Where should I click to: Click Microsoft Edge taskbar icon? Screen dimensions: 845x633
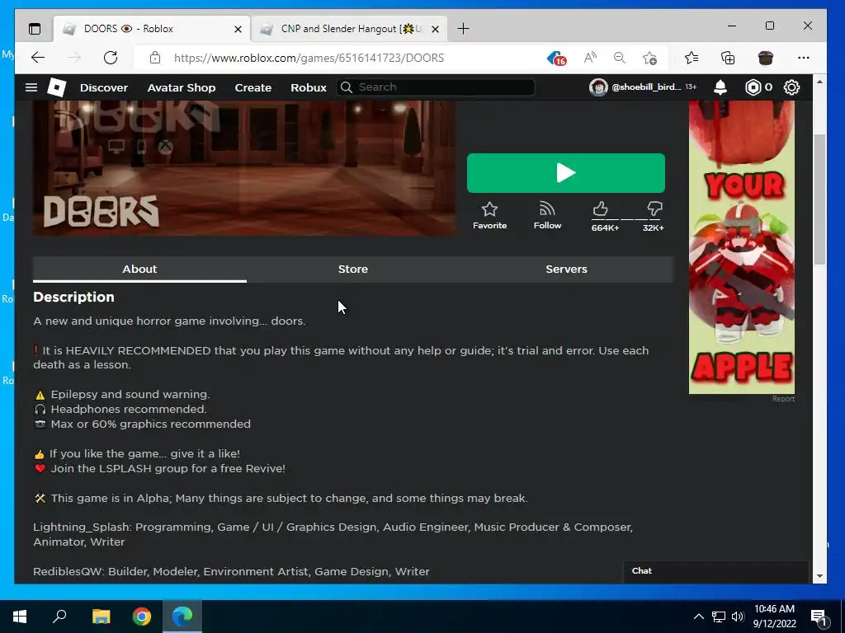click(182, 617)
